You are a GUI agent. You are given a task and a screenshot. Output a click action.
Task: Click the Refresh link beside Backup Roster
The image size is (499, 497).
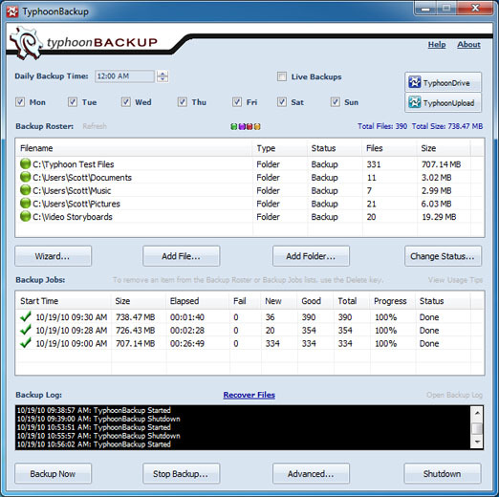point(95,126)
